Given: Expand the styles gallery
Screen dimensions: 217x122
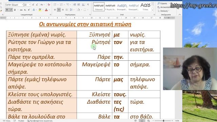Looking at the screenshot, I should [153, 10].
